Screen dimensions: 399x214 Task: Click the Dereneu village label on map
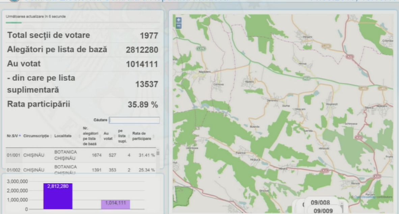click(272, 101)
